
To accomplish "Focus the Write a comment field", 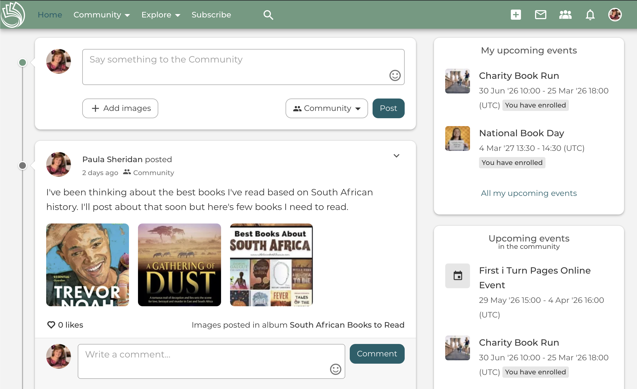I will click(211, 361).
